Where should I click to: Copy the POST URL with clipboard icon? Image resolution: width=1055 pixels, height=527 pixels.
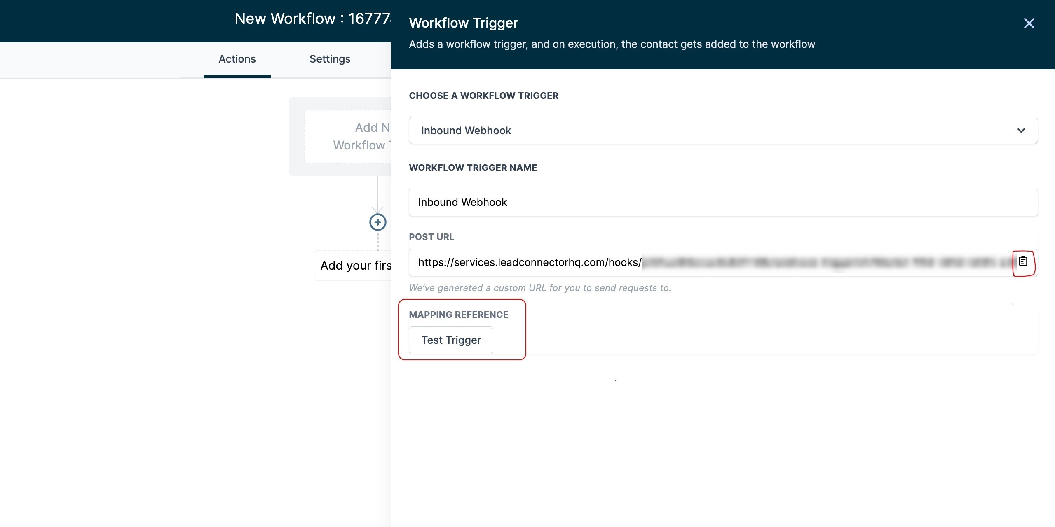pyautogui.click(x=1023, y=261)
